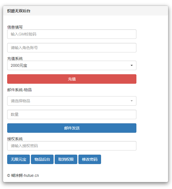Click the 取消权限 button
Image resolution: width=172 pixels, height=189 pixels.
[x=66, y=159]
